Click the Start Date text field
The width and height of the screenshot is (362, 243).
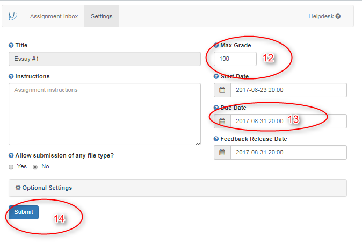pyautogui.click(x=288, y=90)
